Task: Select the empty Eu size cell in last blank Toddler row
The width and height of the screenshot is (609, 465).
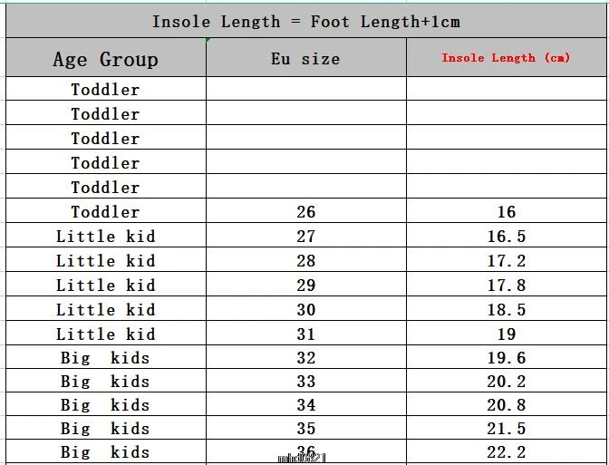Action: [306, 187]
